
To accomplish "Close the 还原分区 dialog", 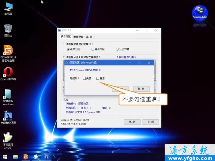I will click(x=149, y=63).
